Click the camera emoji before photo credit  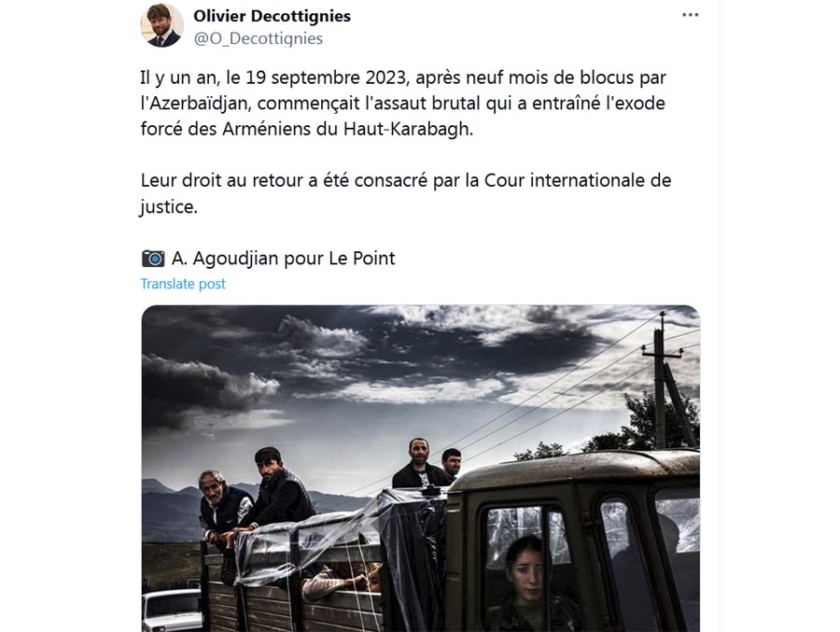[x=153, y=259]
